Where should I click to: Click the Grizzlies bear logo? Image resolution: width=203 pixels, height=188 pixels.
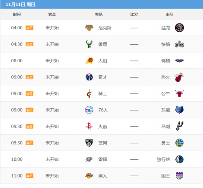click(x=179, y=110)
